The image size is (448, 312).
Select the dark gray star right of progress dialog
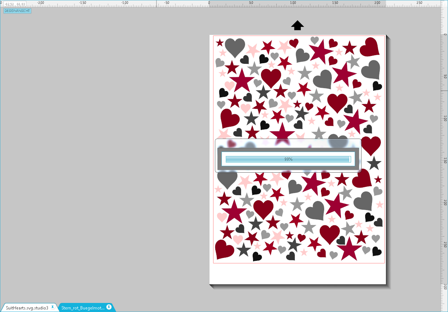pos(374,164)
